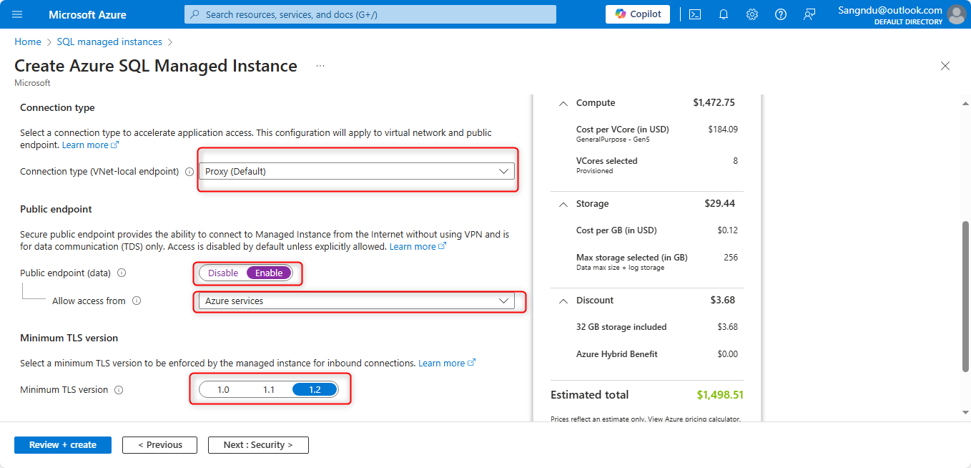Click the Cost per VCore value $184.09
The image size is (971, 468).
point(723,130)
